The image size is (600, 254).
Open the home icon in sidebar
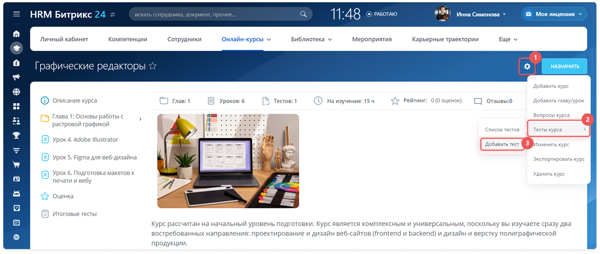click(16, 34)
